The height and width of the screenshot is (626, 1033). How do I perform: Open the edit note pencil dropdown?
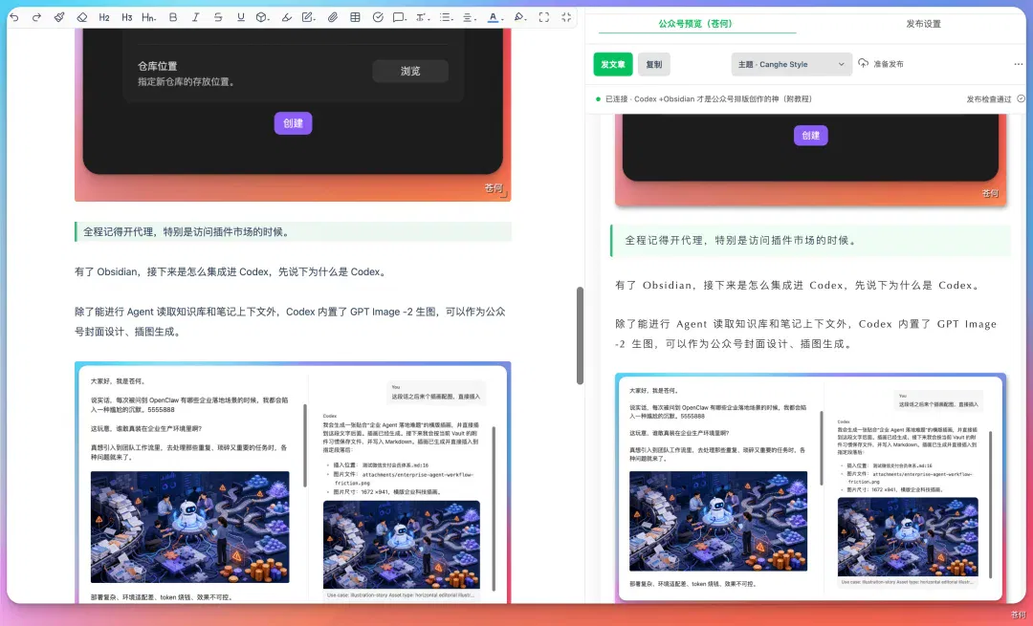pos(308,17)
